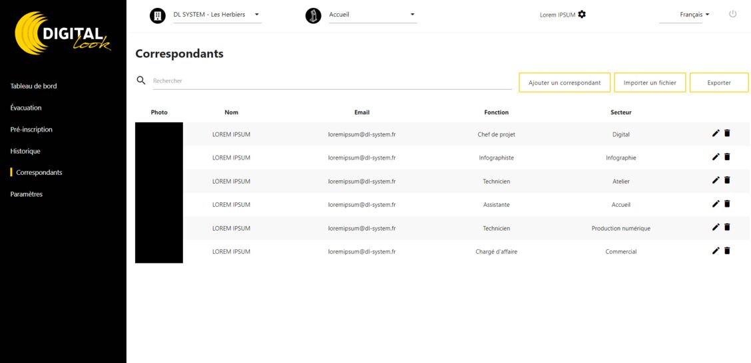
Task: Click the Exporter button
Action: (719, 82)
